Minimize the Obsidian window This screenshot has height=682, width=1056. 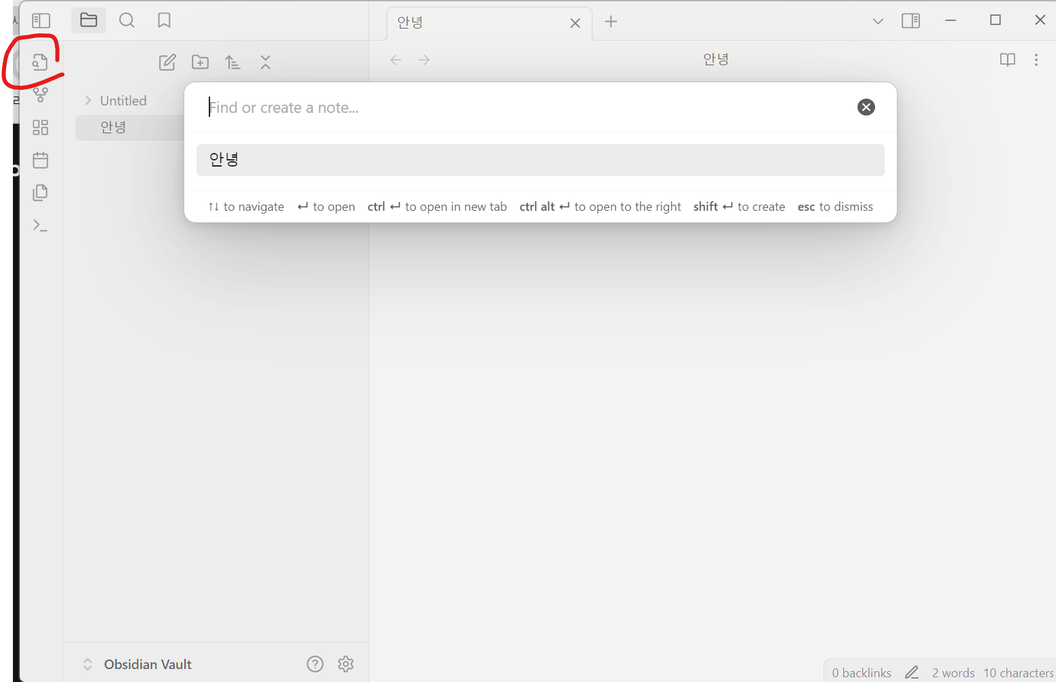[951, 20]
